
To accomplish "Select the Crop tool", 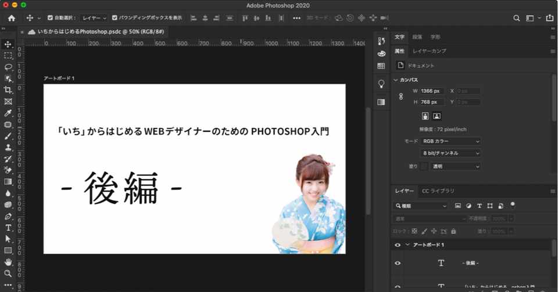I will [8, 90].
